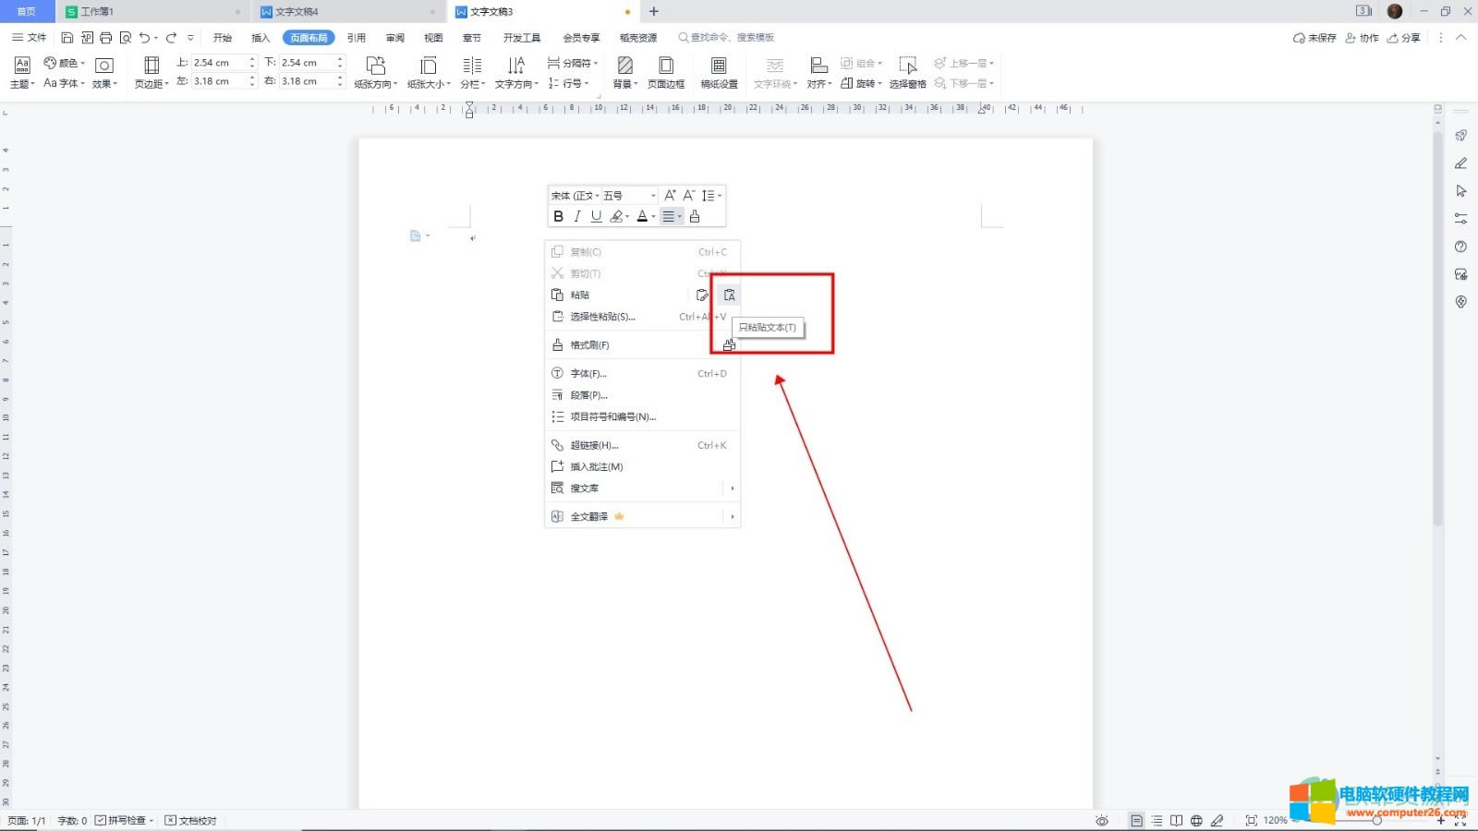This screenshot has width=1478, height=831.
Task: Click the Underline icon in mini toolbar
Action: (596, 216)
